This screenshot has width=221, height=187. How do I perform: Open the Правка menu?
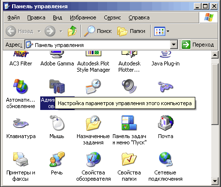(36, 17)
